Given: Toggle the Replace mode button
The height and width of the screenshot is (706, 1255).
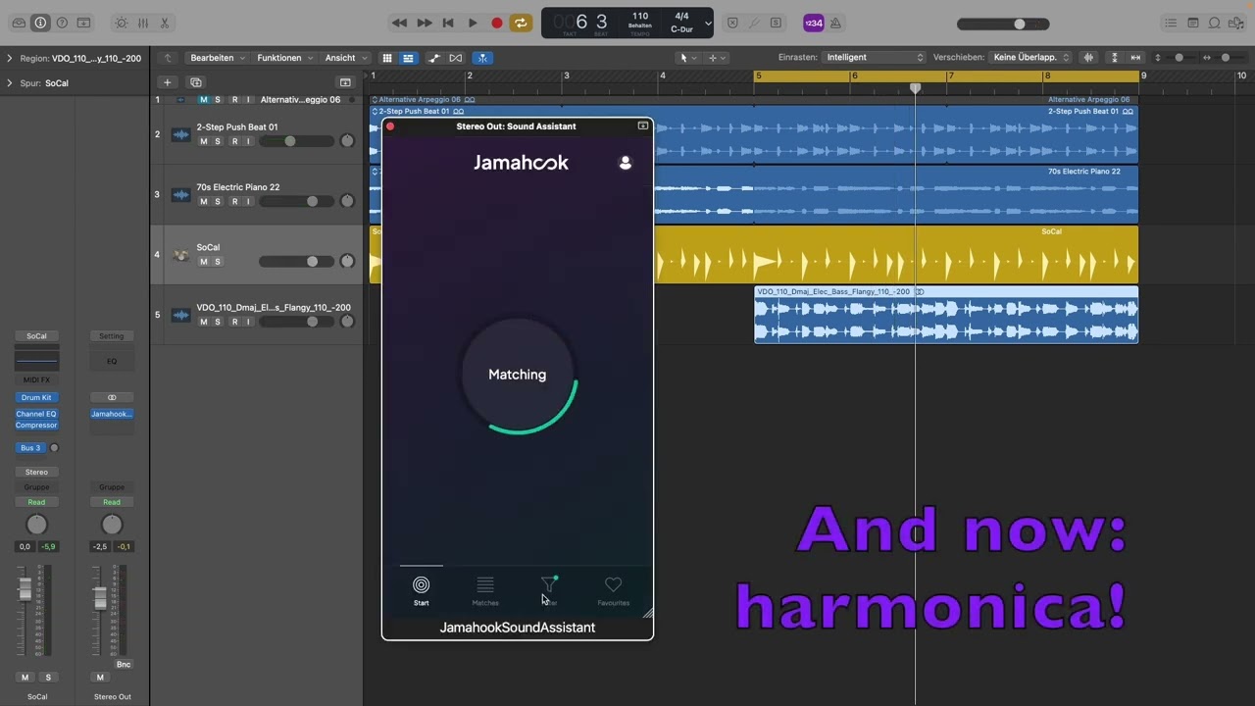Looking at the screenshot, I should pos(732,23).
